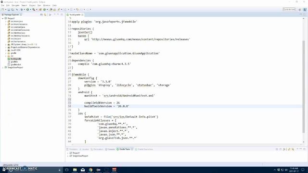Select src/ios/java source folder
This screenshot has width=308, height=173.
pos(16,38)
